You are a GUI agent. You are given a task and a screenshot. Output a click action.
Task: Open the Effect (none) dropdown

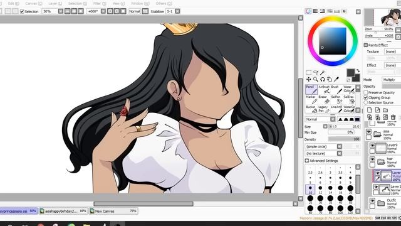392,65
